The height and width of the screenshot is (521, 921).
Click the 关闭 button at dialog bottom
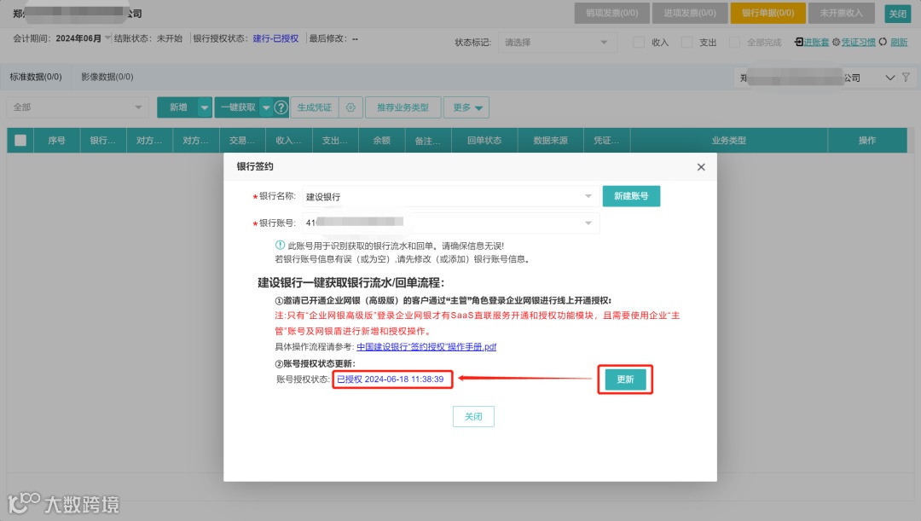(x=473, y=416)
